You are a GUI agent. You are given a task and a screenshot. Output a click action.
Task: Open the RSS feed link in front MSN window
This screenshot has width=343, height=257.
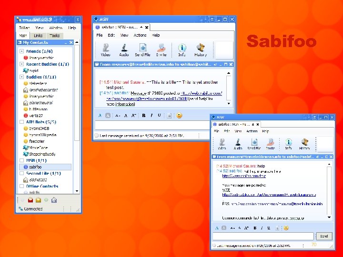pos(277,204)
